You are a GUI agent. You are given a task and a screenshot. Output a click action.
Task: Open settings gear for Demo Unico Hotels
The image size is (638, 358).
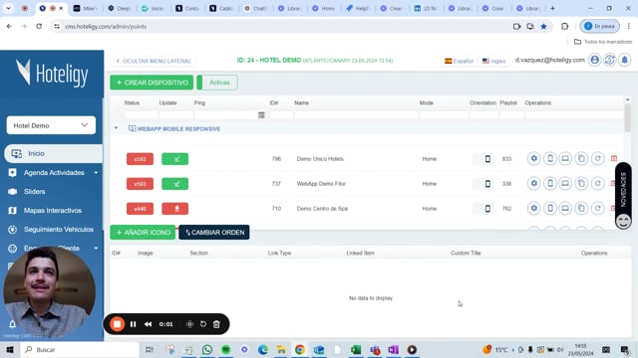pyautogui.click(x=534, y=159)
